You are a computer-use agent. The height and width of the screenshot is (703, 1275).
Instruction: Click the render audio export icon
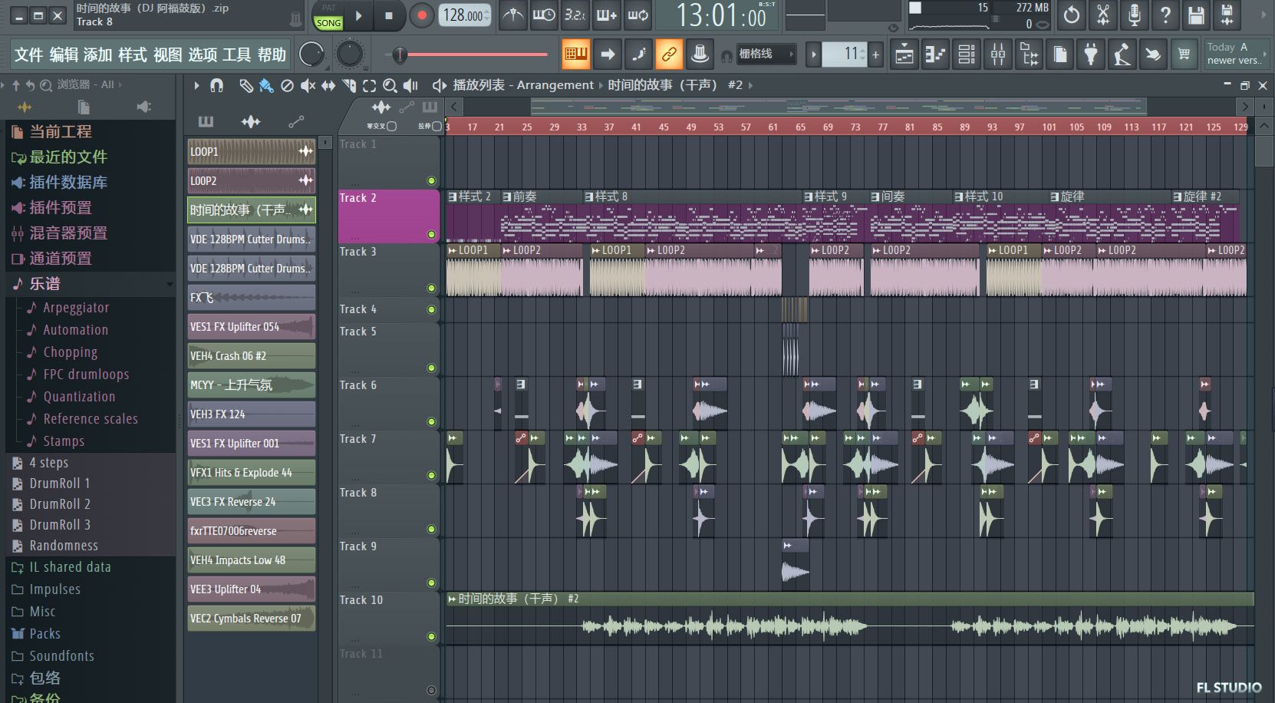1227,15
